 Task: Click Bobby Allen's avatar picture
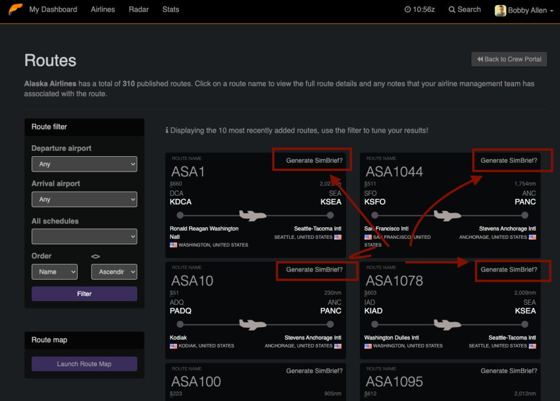[x=500, y=10]
